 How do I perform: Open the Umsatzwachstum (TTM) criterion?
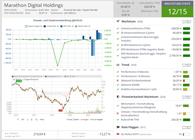tap(136, 29)
